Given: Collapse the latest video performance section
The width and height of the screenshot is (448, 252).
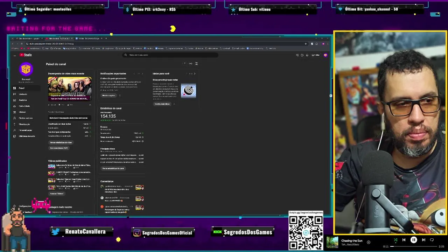Looking at the screenshot, I should pyautogui.click(x=90, y=105).
